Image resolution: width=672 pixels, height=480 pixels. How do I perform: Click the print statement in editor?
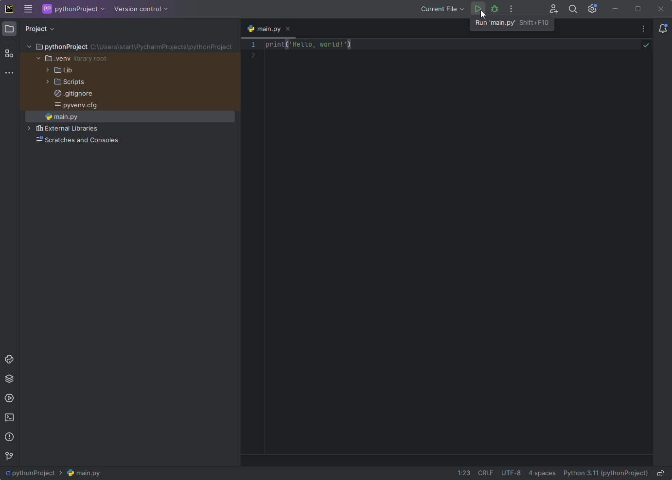point(308,44)
